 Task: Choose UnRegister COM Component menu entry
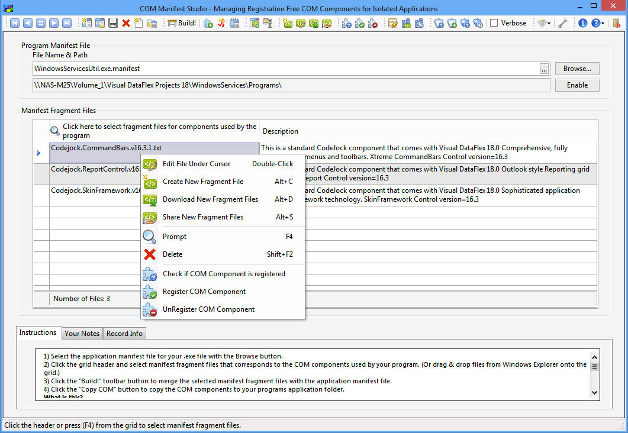[223, 309]
